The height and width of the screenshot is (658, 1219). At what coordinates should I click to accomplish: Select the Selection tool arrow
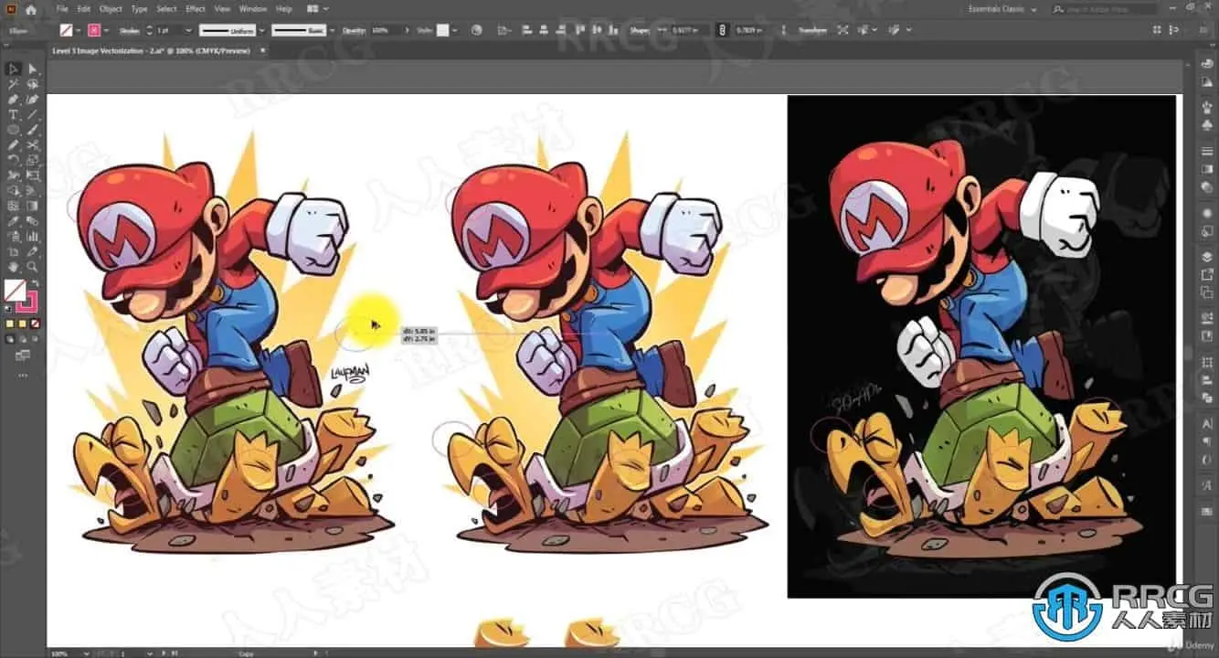pyautogui.click(x=14, y=69)
